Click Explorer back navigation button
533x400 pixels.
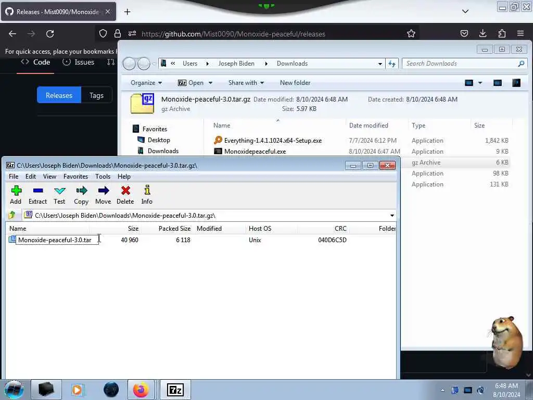coord(129,64)
